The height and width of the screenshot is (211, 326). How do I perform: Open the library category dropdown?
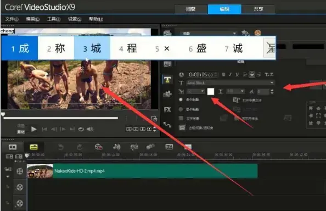pos(209,34)
